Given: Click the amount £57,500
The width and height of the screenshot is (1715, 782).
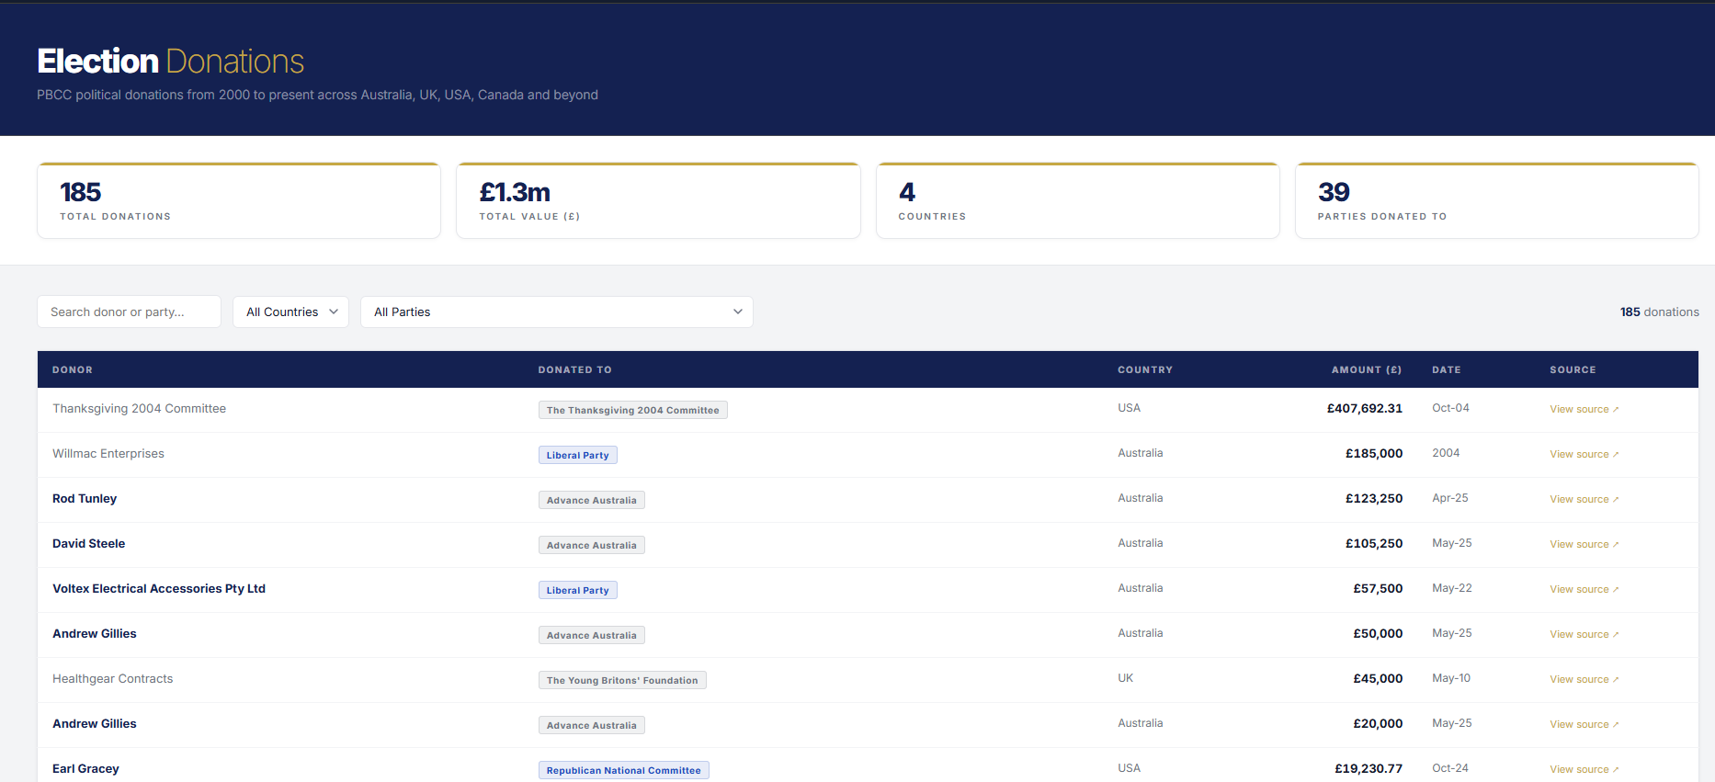Looking at the screenshot, I should pos(1378,588).
